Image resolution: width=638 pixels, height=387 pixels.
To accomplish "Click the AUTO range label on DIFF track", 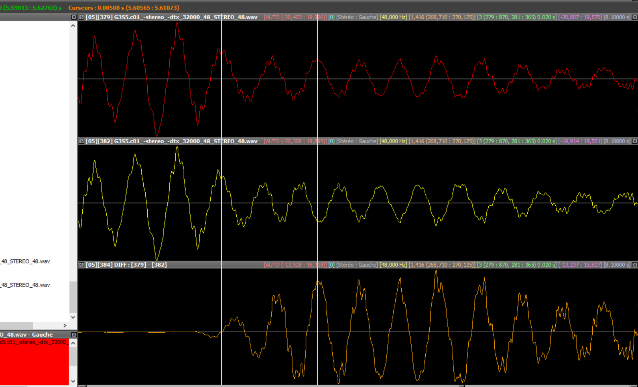I will (x=295, y=265).
